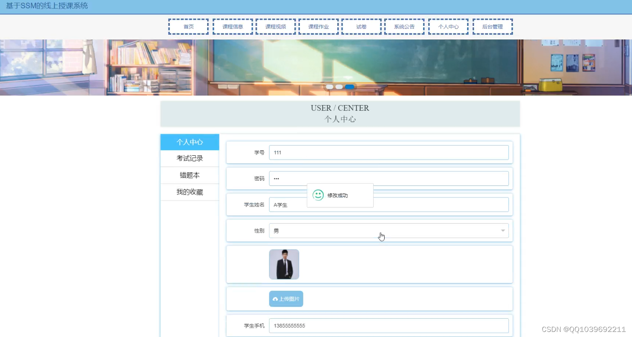Click the 学生姓名 input field

point(389,205)
